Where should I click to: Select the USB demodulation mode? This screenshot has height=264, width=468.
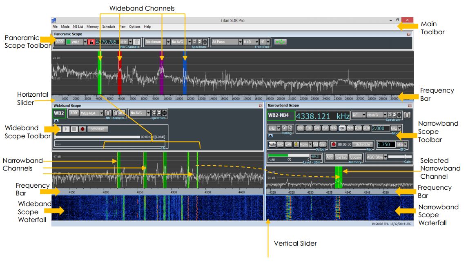(x=301, y=128)
